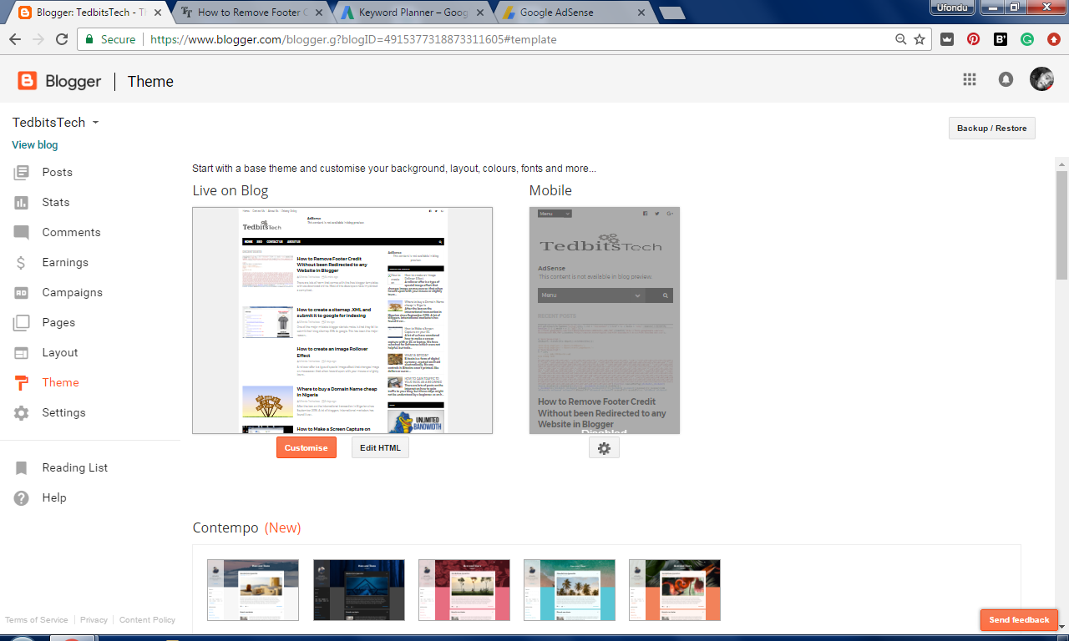Switch to the How to Remove Footer tab

(251, 13)
